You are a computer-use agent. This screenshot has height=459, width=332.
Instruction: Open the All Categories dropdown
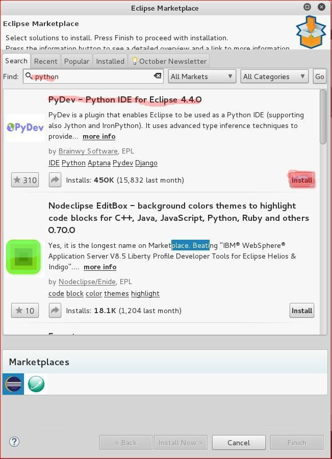coord(274,76)
